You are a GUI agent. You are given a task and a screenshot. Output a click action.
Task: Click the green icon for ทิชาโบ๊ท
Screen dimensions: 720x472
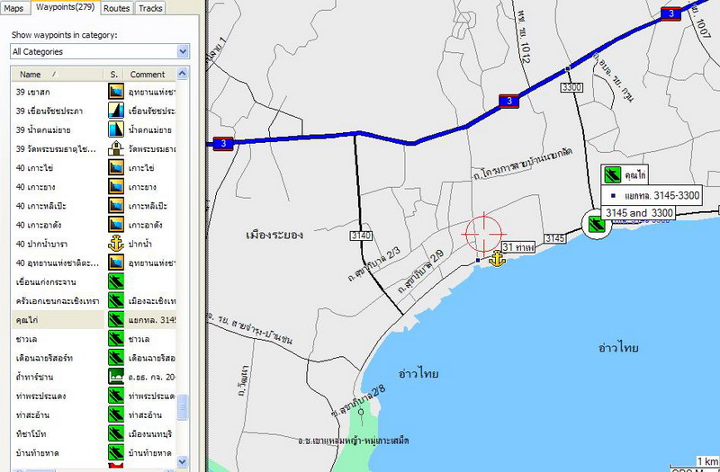coord(116,433)
